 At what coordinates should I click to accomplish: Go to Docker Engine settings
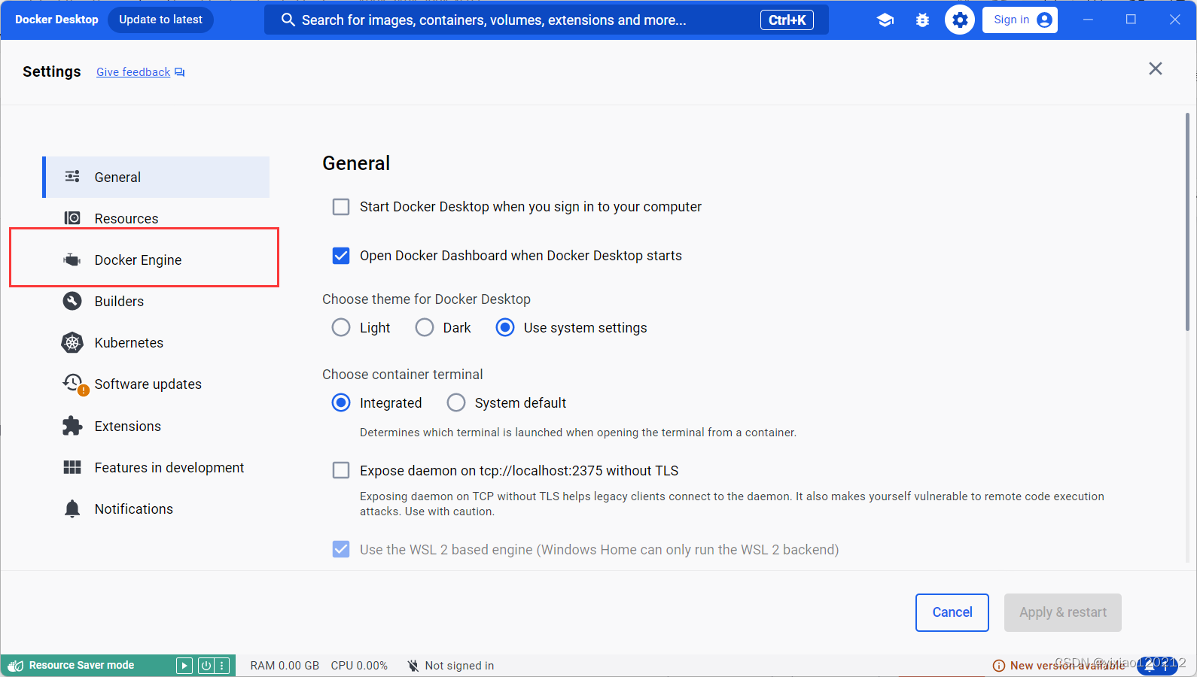(156, 260)
